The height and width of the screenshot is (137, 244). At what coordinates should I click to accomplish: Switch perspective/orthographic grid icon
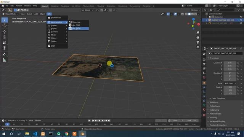pyautogui.click(x=198, y=47)
